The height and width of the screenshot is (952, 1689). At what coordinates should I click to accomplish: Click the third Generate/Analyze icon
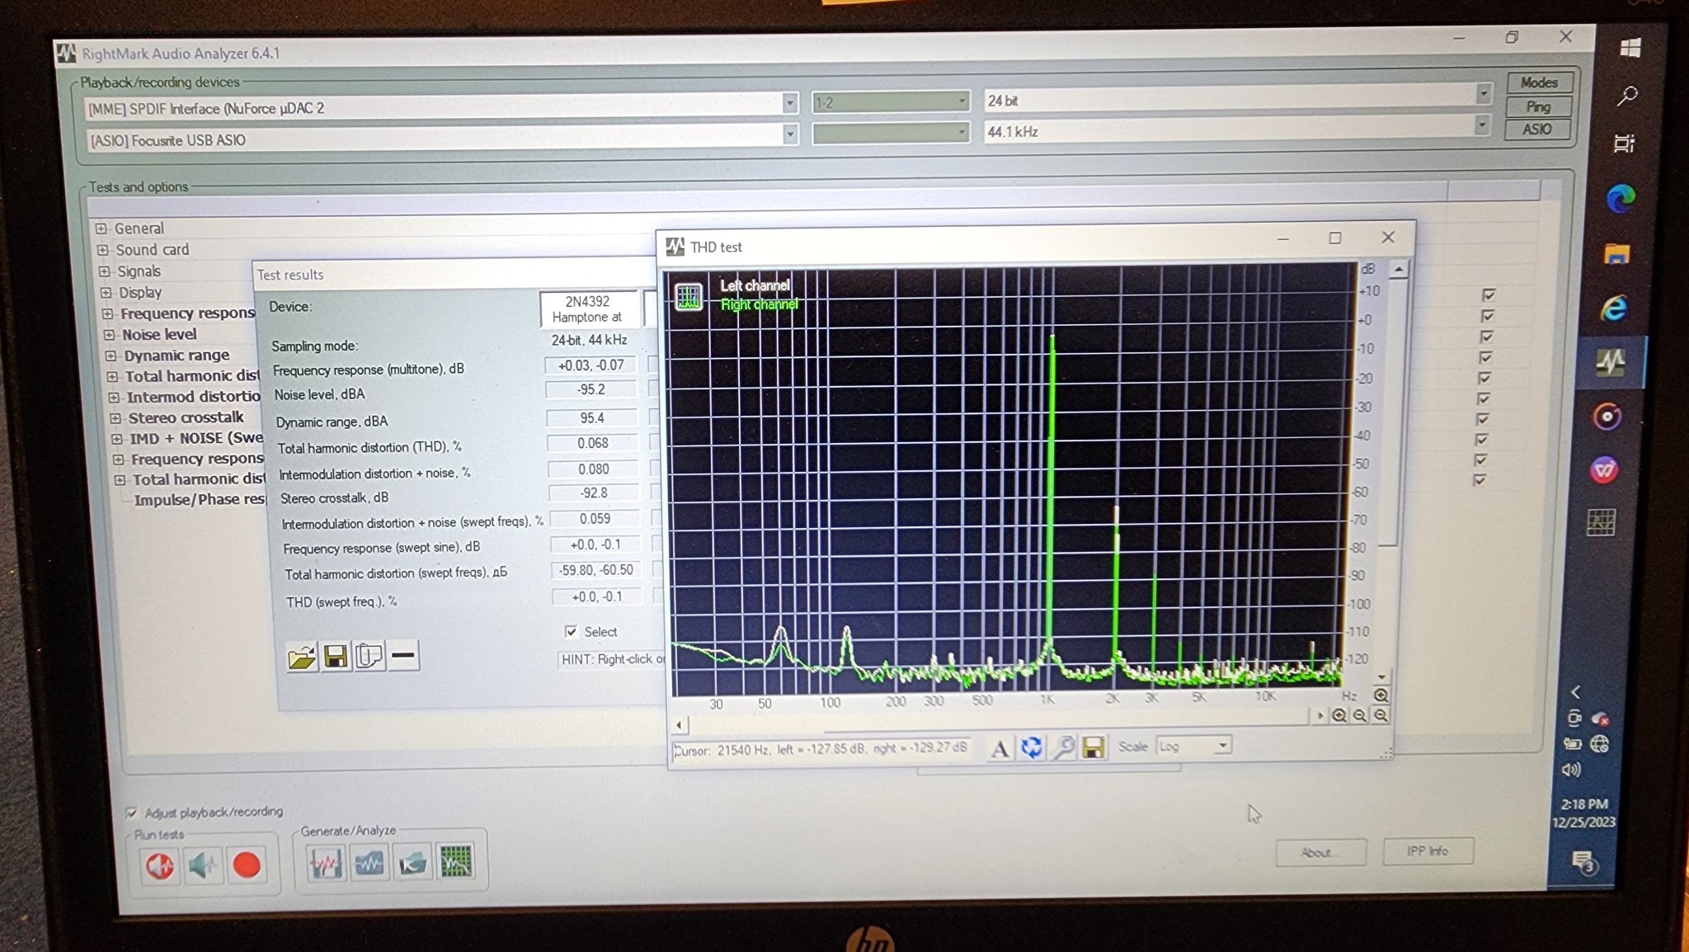pyautogui.click(x=412, y=863)
